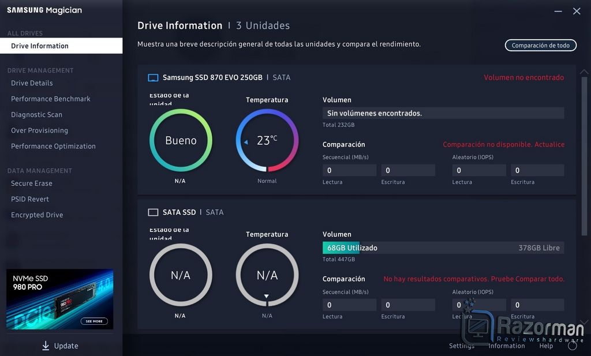Click 870 EVO sequential Lectura value field
This screenshot has width=591, height=356.
[x=349, y=170]
